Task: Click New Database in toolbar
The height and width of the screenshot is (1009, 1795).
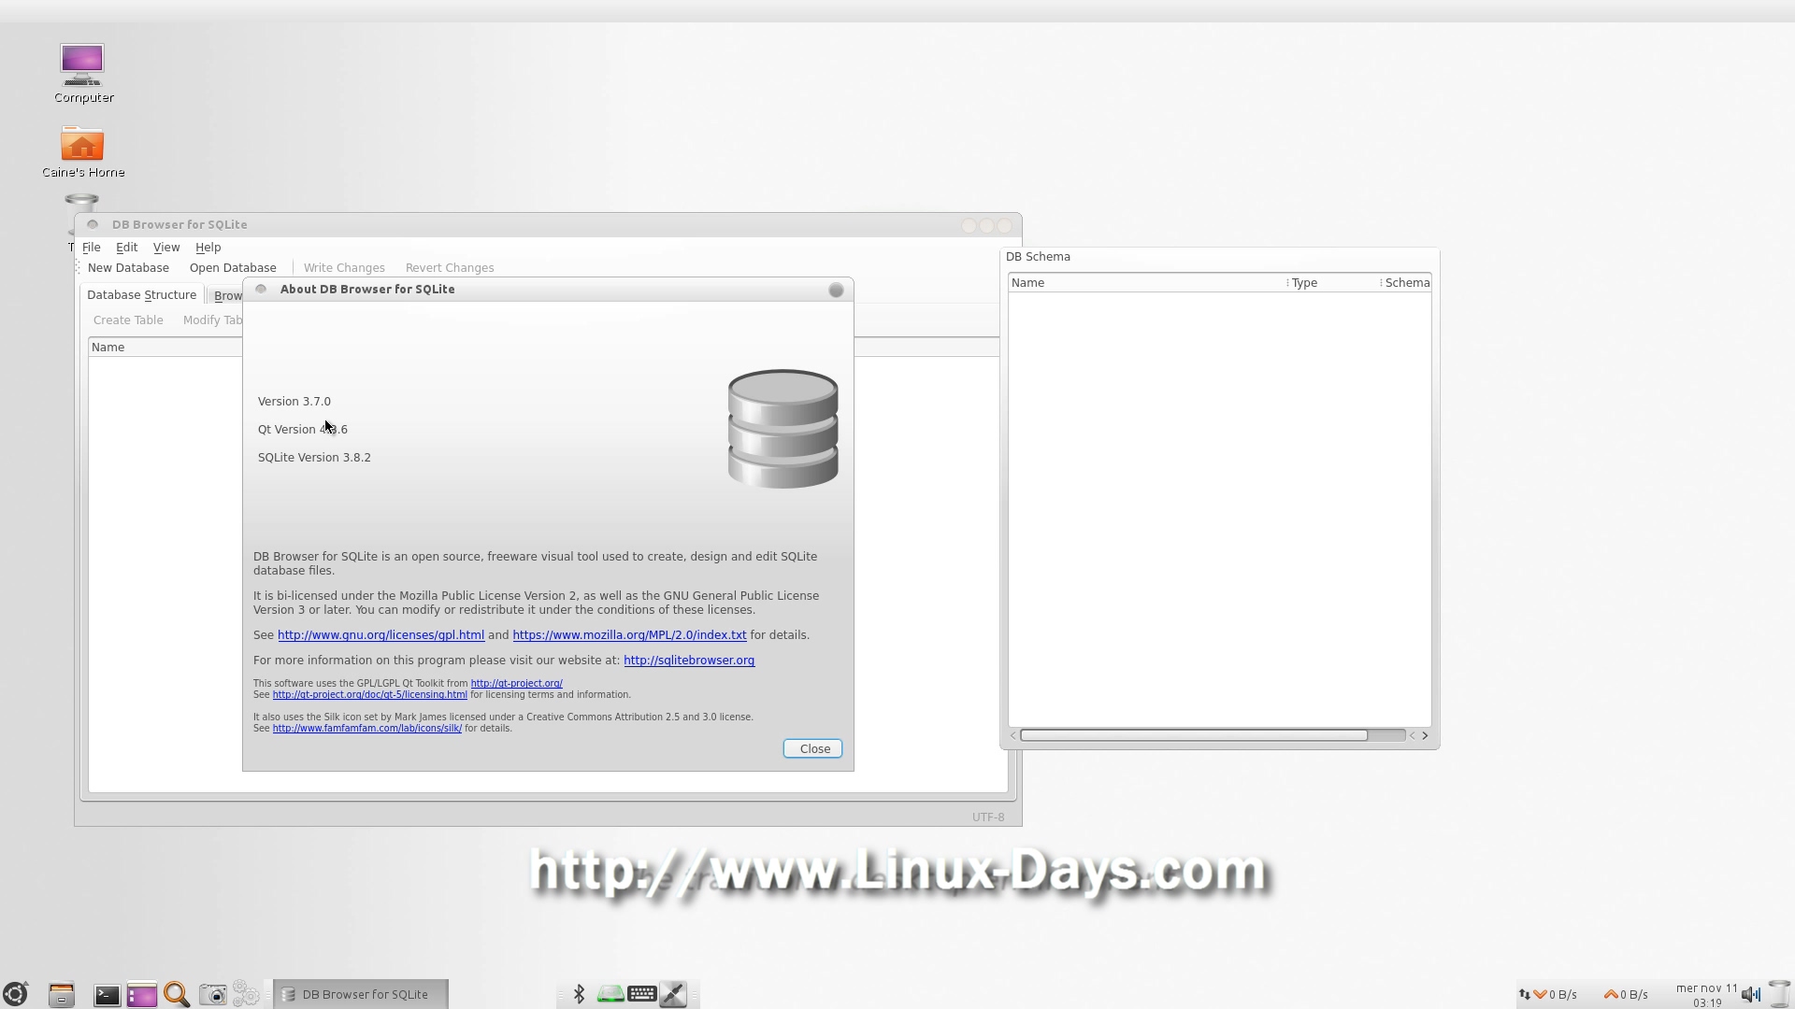Action: point(128,268)
